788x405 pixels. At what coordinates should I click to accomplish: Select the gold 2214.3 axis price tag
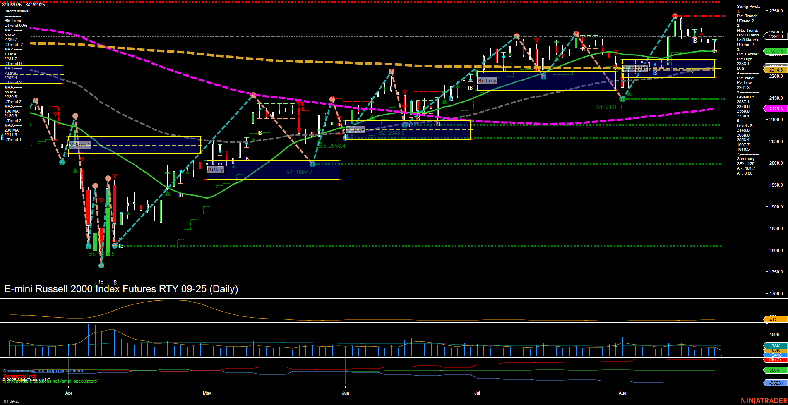(775, 70)
